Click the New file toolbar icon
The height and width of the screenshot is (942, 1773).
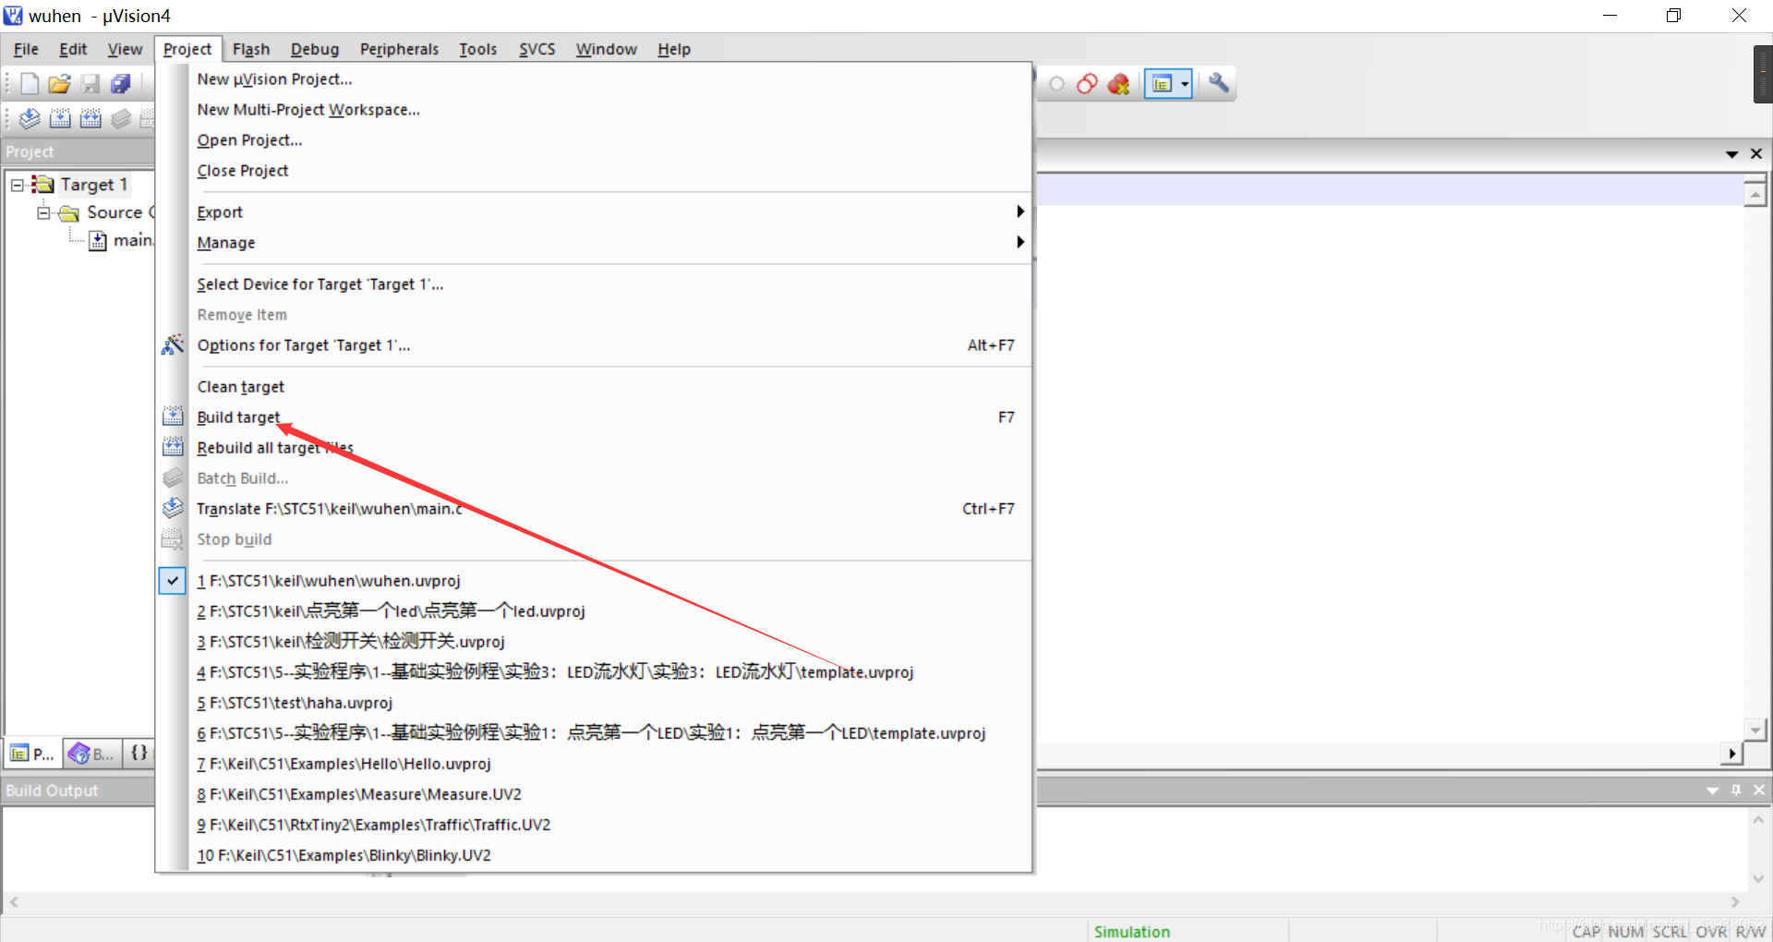pyautogui.click(x=30, y=84)
